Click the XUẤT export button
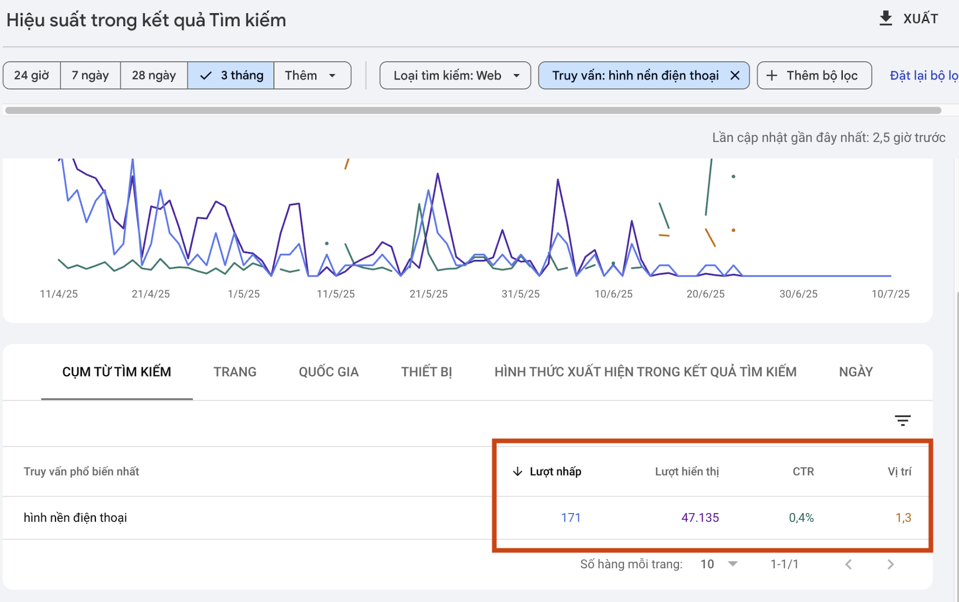Image resolution: width=959 pixels, height=602 pixels. click(909, 18)
